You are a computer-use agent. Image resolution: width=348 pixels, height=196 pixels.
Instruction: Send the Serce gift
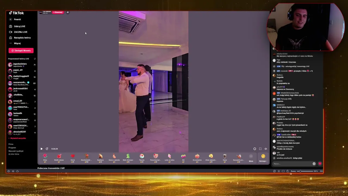click(x=73, y=158)
